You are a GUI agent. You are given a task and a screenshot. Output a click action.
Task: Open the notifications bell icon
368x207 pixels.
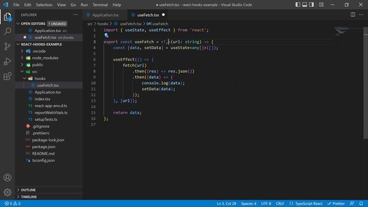[361, 204]
